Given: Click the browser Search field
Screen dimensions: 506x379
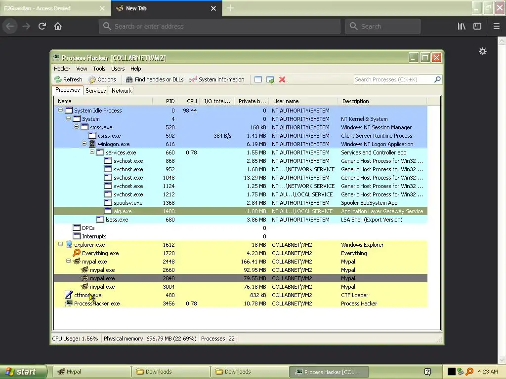Looking at the screenshot, I should click(x=383, y=26).
